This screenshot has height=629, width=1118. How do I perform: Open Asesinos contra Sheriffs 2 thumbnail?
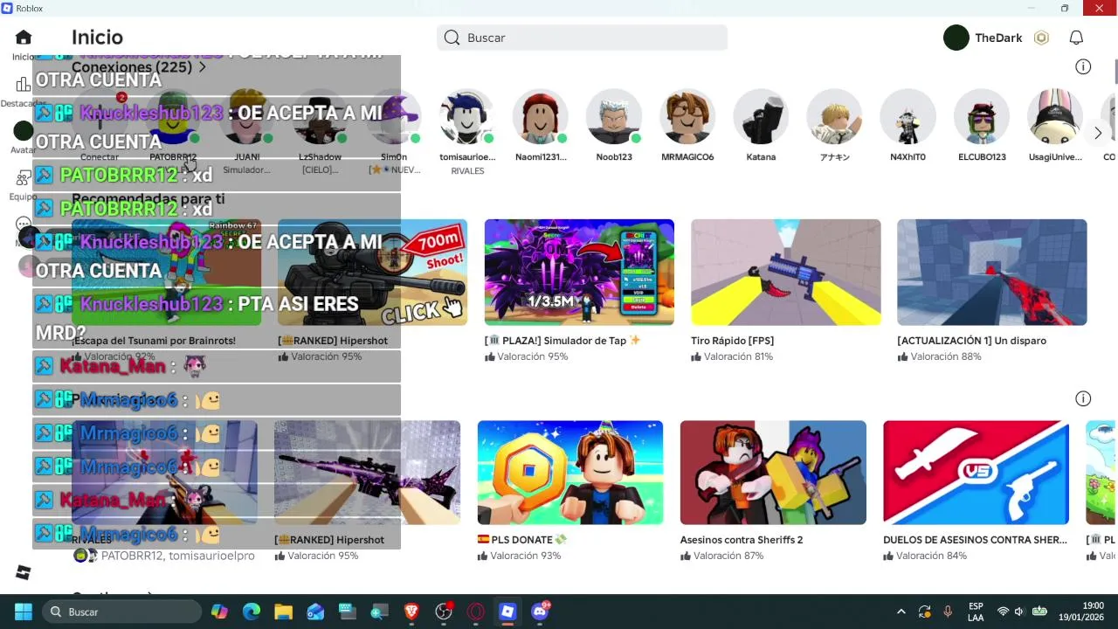(773, 473)
